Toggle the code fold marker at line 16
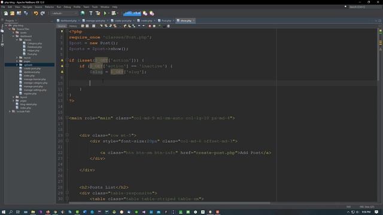This screenshot has width=383, height=215. (67, 118)
